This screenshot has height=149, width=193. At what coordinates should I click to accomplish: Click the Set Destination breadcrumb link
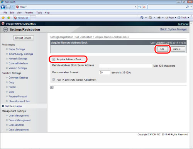pos(84,37)
